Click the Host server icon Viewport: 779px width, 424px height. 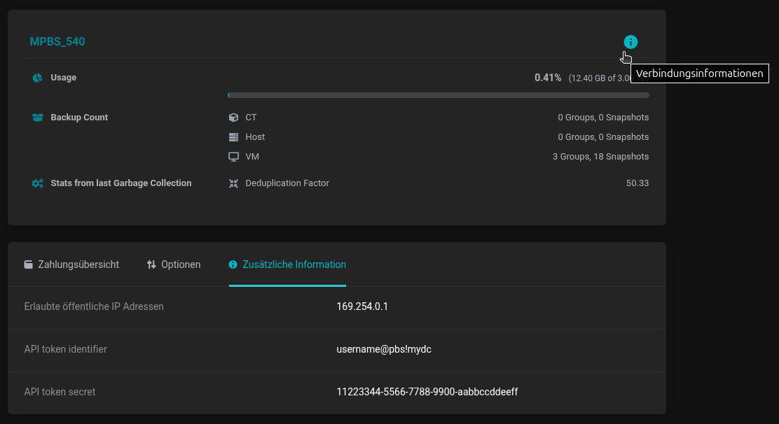234,137
